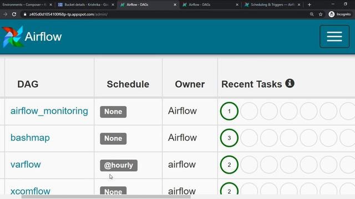This screenshot has width=355, height=199.
Task: Click the Recent Tasks info icon
Action: (x=290, y=83)
